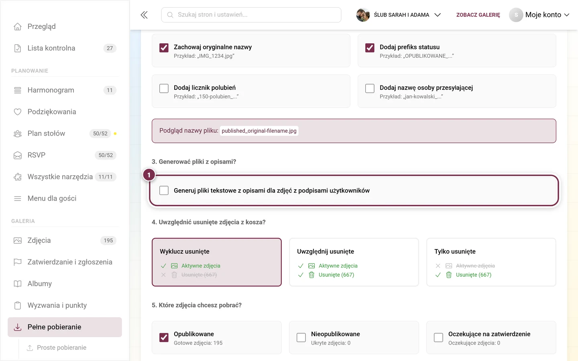Enable Dodaj licznik polubień checkbox

164,88
